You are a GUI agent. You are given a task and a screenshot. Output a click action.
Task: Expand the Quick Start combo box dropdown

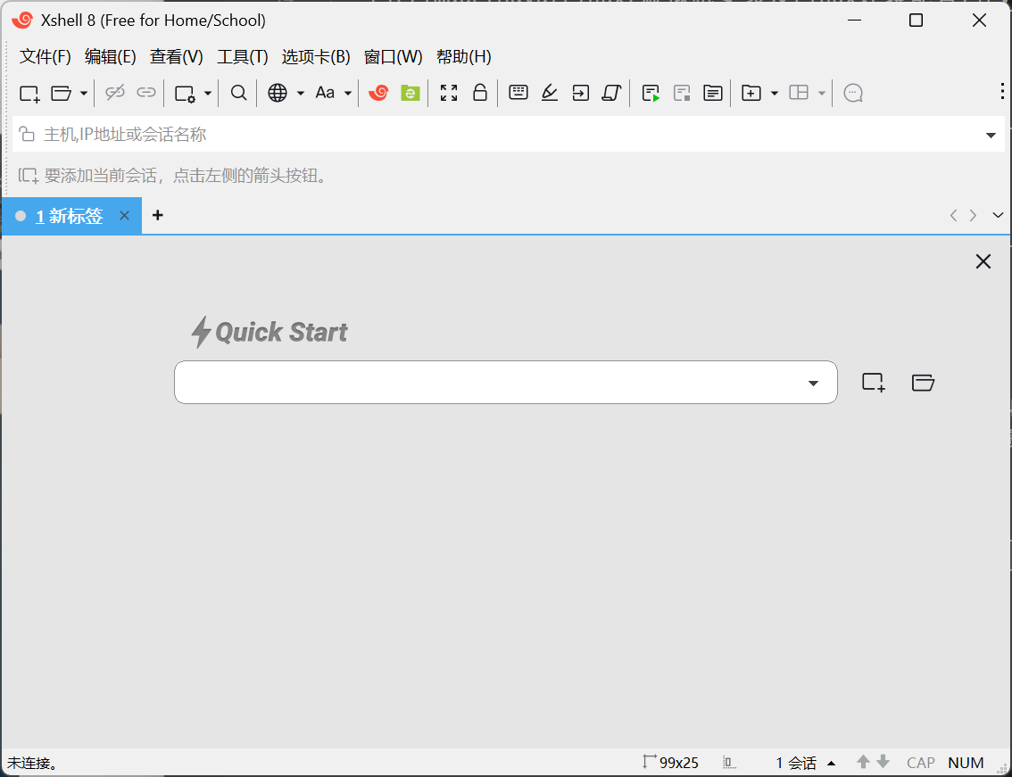pyautogui.click(x=813, y=384)
